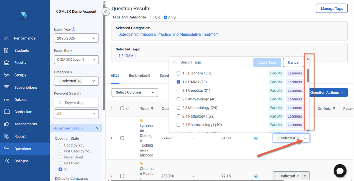Click the Students icon in sidebar
This screenshot has height=181, width=354.
[6, 50]
